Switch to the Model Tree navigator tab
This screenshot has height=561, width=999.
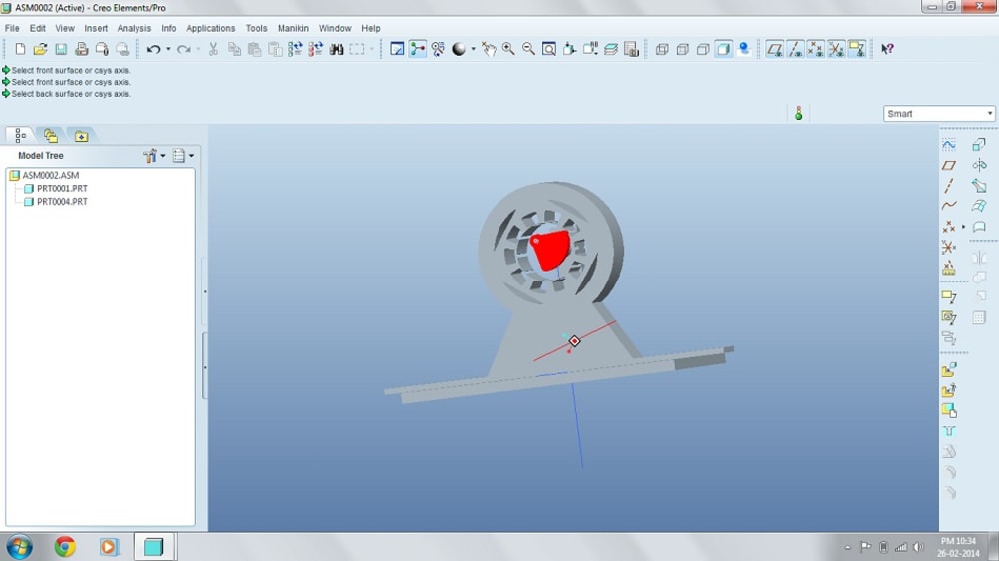click(20, 135)
